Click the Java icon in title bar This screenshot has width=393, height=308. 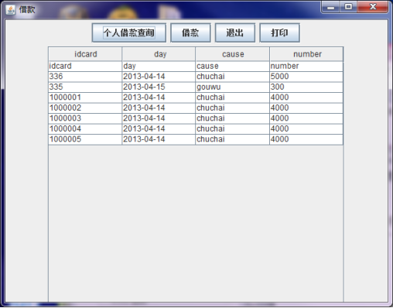point(11,10)
